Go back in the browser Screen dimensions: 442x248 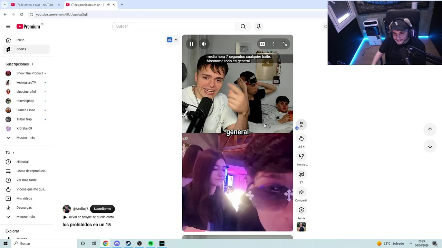pos(5,14)
